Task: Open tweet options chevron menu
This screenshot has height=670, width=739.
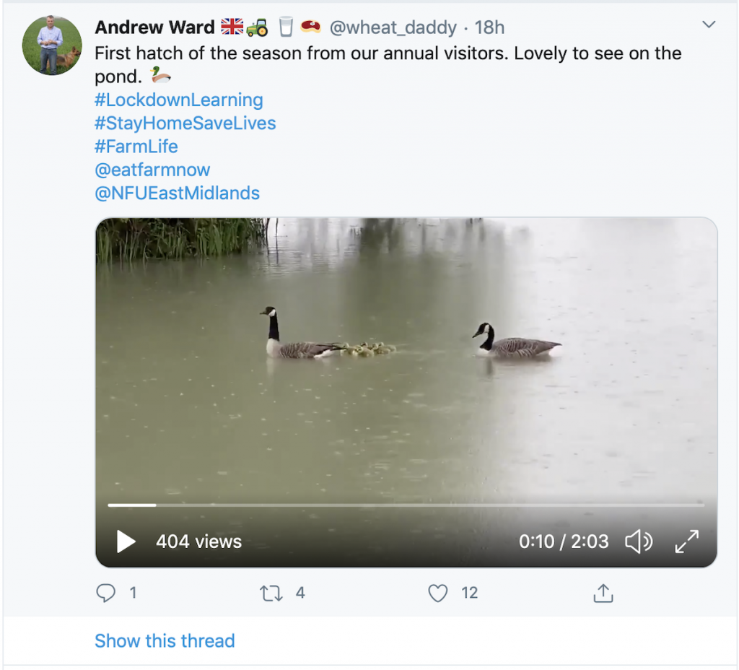Action: click(709, 25)
